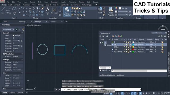
Task: Select the Circle tool
Action: tap(14, 11)
